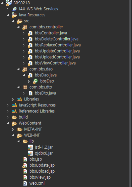132x187 pixels.
Task: Click the Java Resources icon
Action: click(x=14, y=15)
